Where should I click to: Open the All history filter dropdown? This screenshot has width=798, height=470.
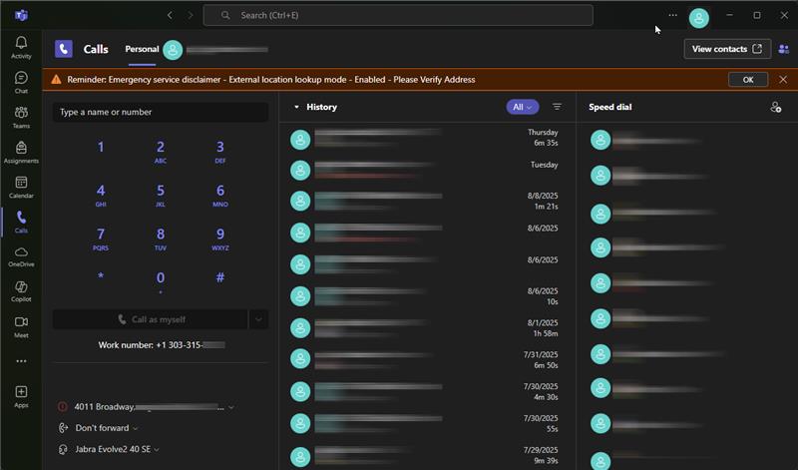(522, 107)
